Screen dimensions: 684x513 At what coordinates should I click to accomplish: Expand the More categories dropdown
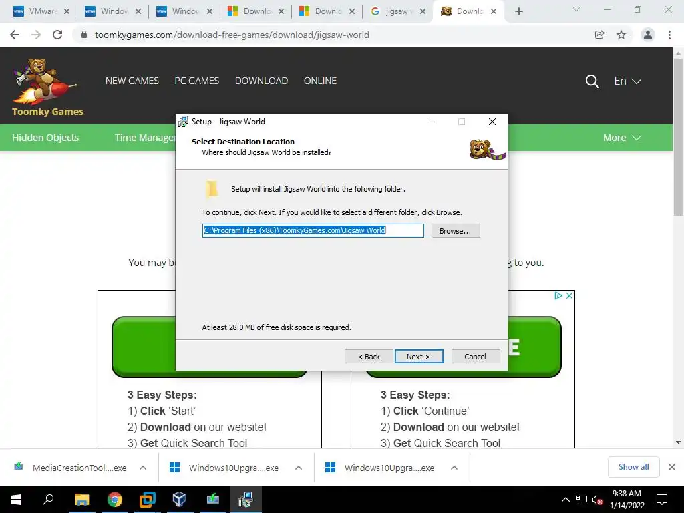[x=622, y=138]
